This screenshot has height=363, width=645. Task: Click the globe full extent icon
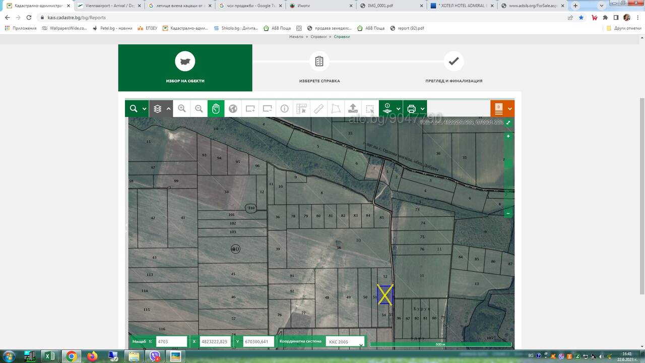pos(233,108)
